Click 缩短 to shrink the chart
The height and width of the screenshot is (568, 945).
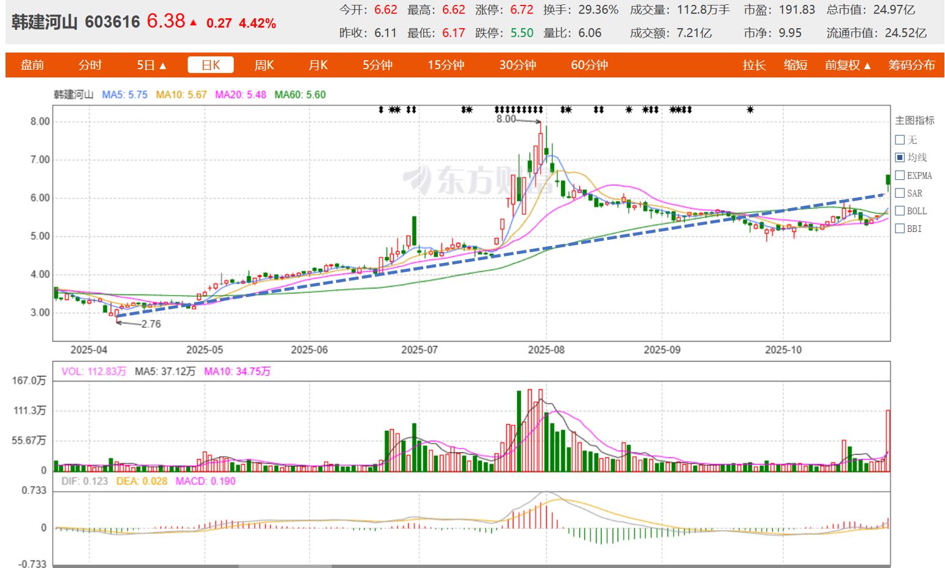point(796,65)
